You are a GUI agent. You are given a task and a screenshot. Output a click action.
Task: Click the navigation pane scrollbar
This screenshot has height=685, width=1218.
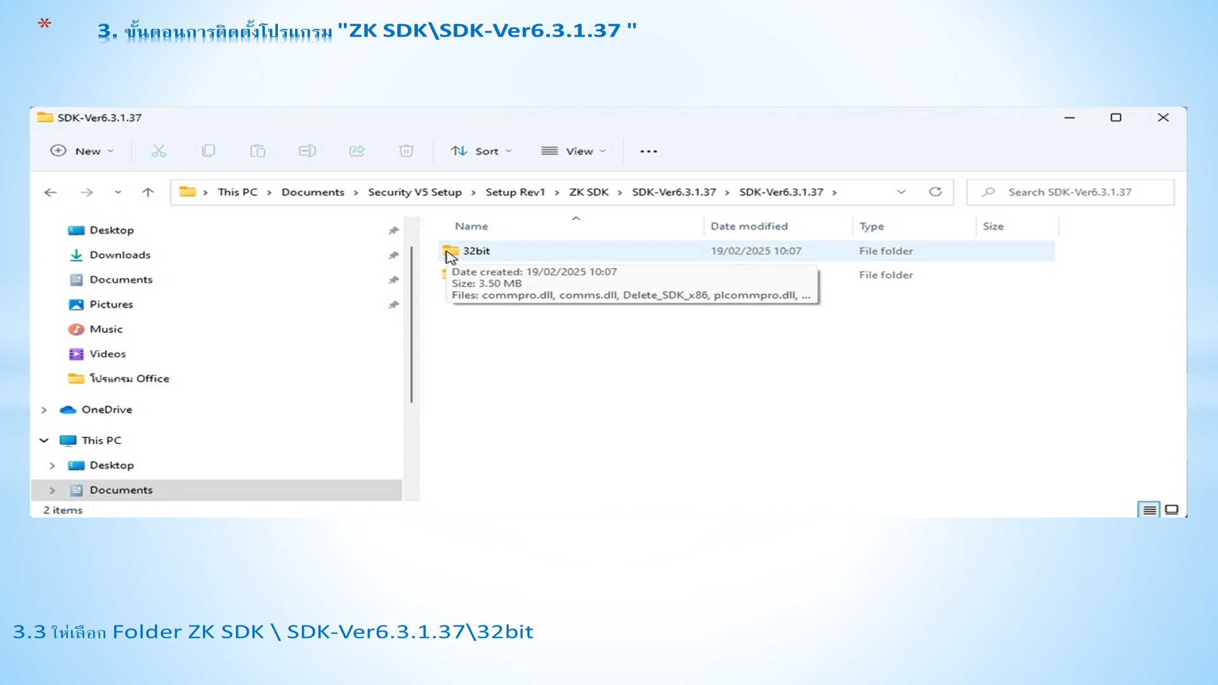tap(411, 325)
